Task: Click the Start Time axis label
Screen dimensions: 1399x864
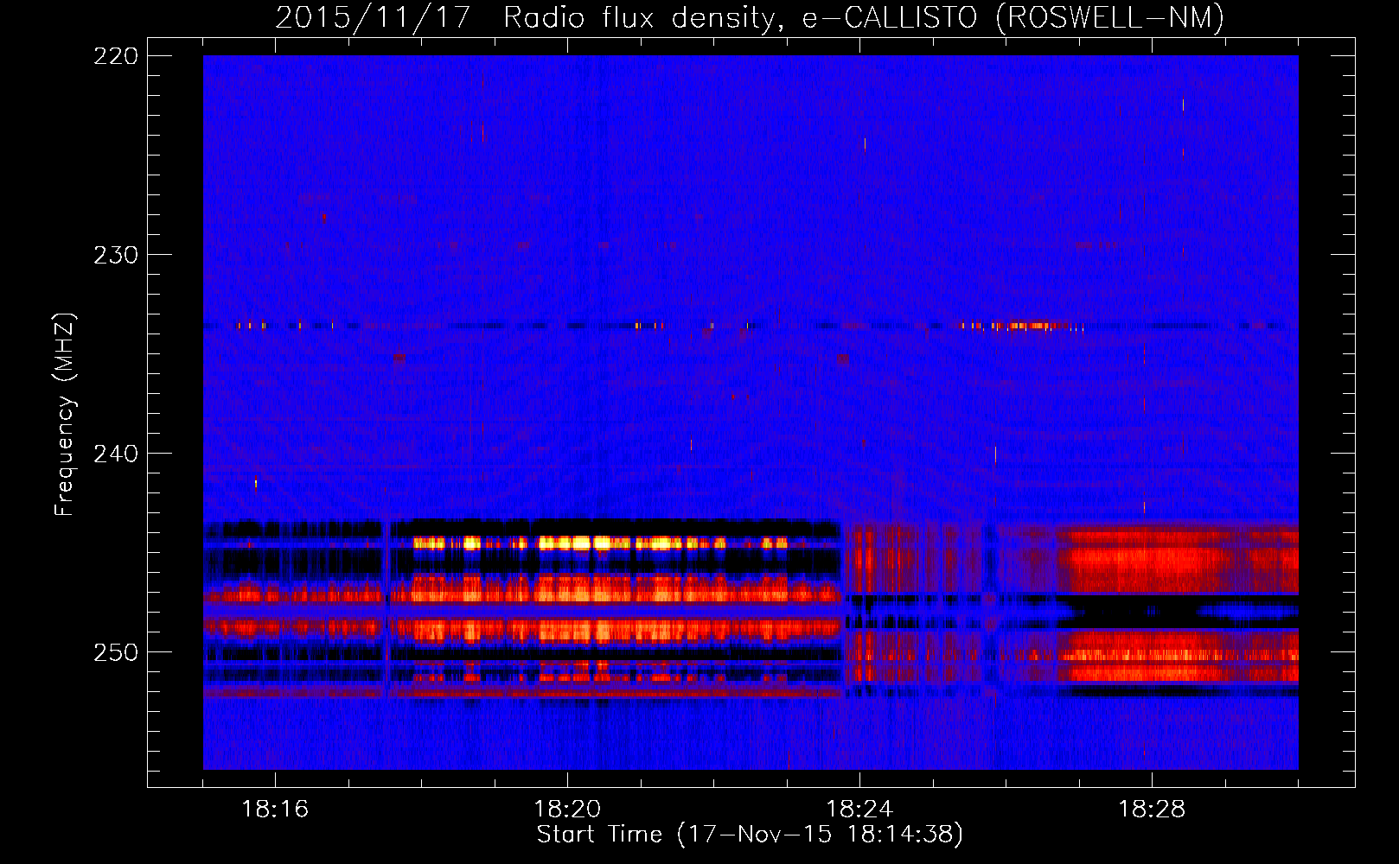Action: click(x=750, y=835)
